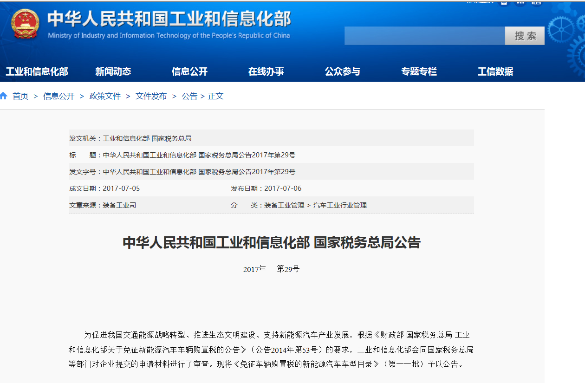
Task: Open the 公众参与 navigation menu
Action: coord(342,71)
